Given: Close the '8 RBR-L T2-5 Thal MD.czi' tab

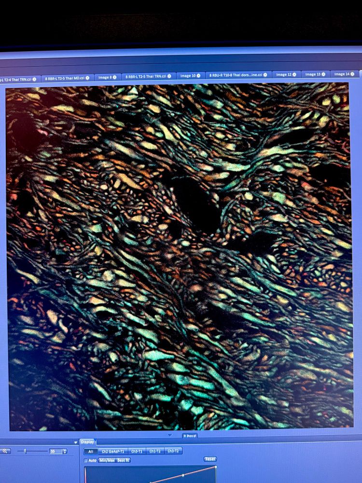Looking at the screenshot, I should pos(87,78).
